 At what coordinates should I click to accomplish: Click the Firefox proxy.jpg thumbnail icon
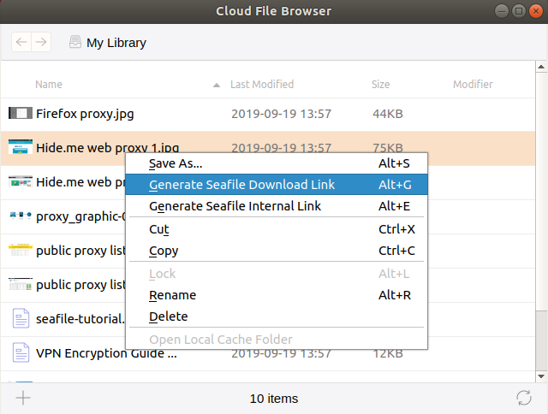[x=21, y=113]
